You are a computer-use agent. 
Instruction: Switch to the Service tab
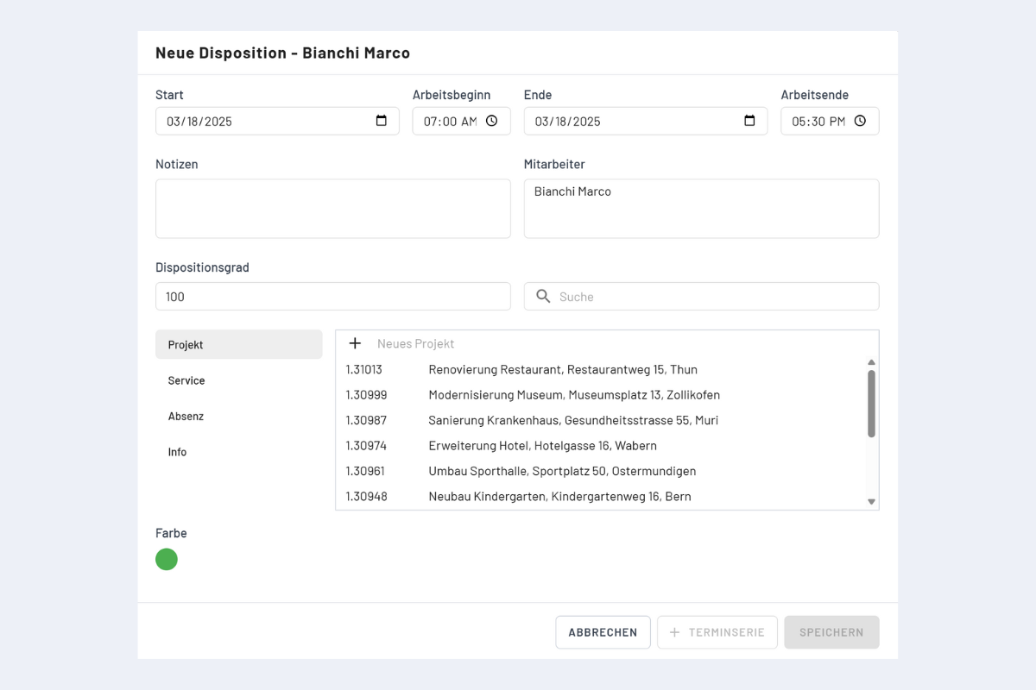pyautogui.click(x=186, y=380)
